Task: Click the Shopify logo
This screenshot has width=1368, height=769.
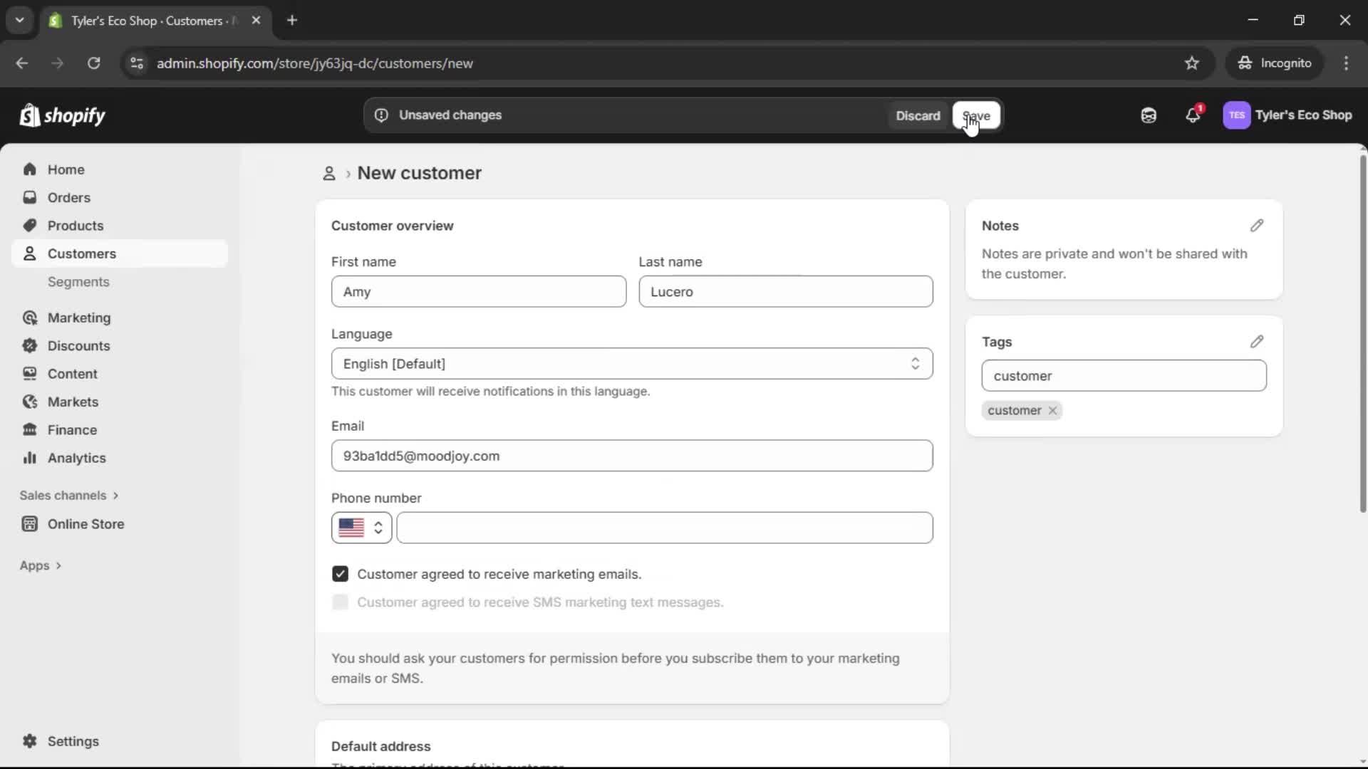Action: [x=63, y=115]
